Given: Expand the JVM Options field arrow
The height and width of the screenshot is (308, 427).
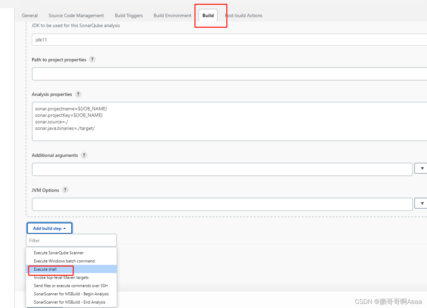Looking at the screenshot, I should pyautogui.click(x=421, y=203).
